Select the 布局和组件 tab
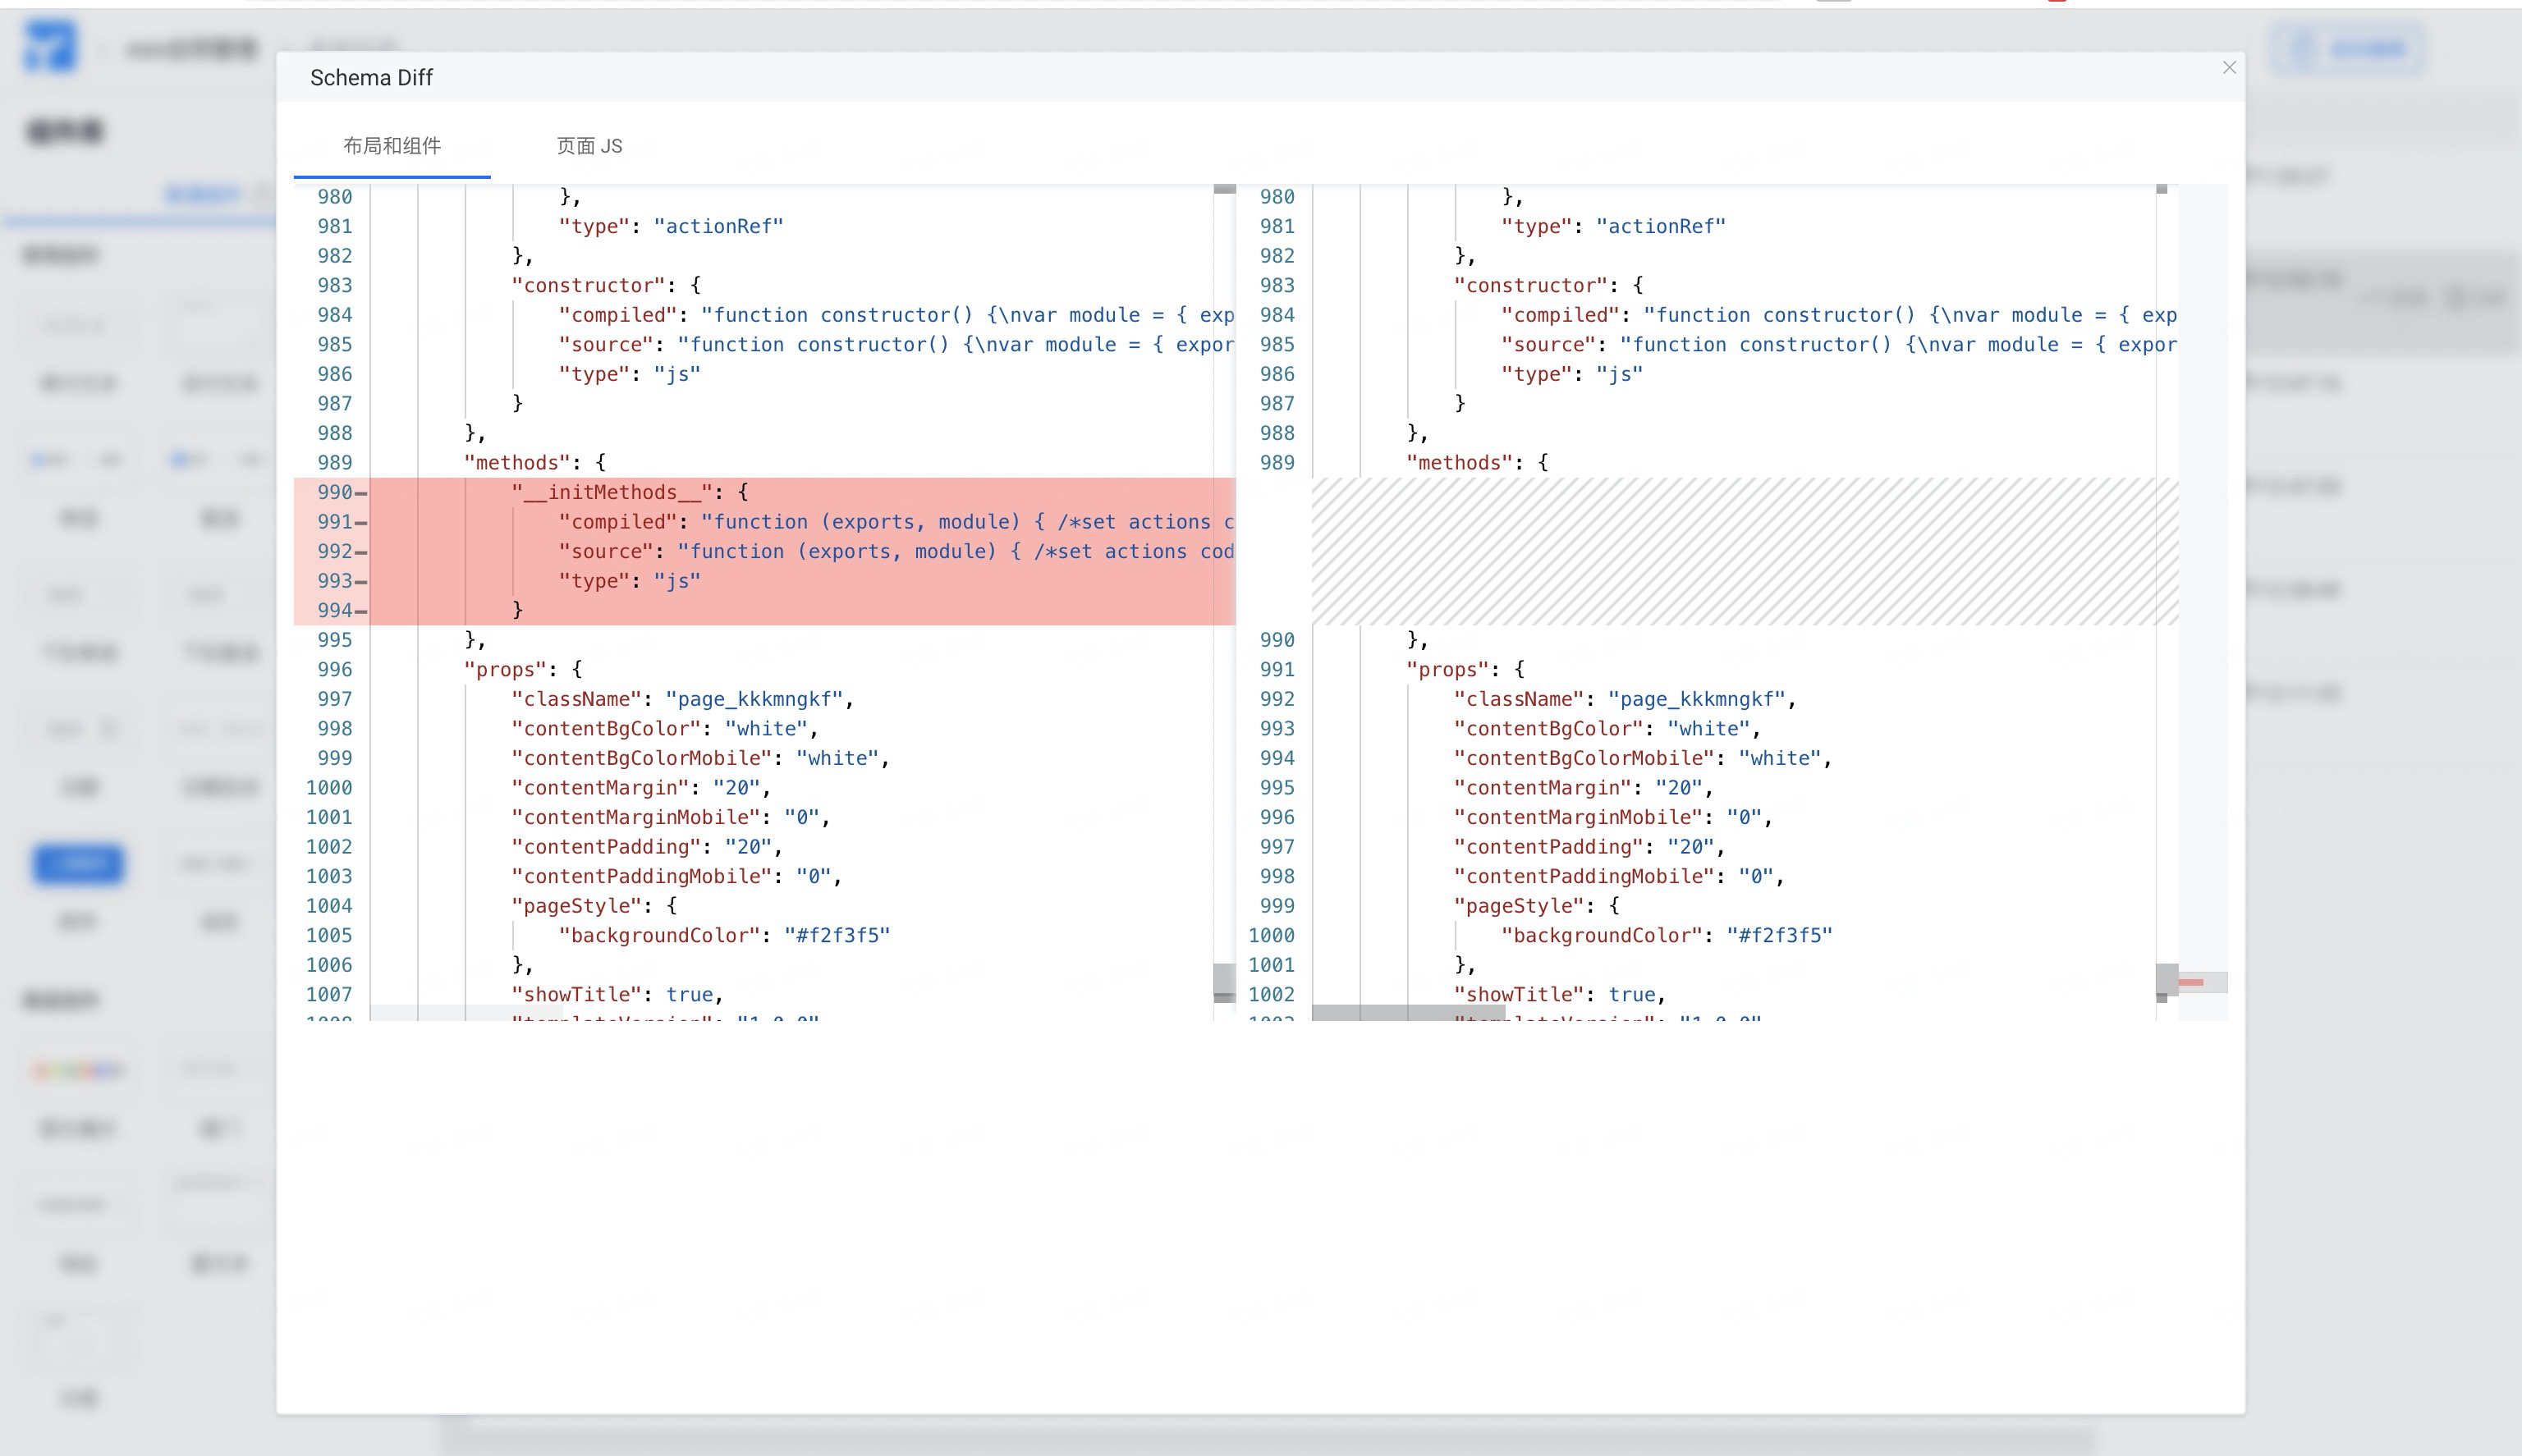Image resolution: width=2522 pixels, height=1456 pixels. pos(392,146)
